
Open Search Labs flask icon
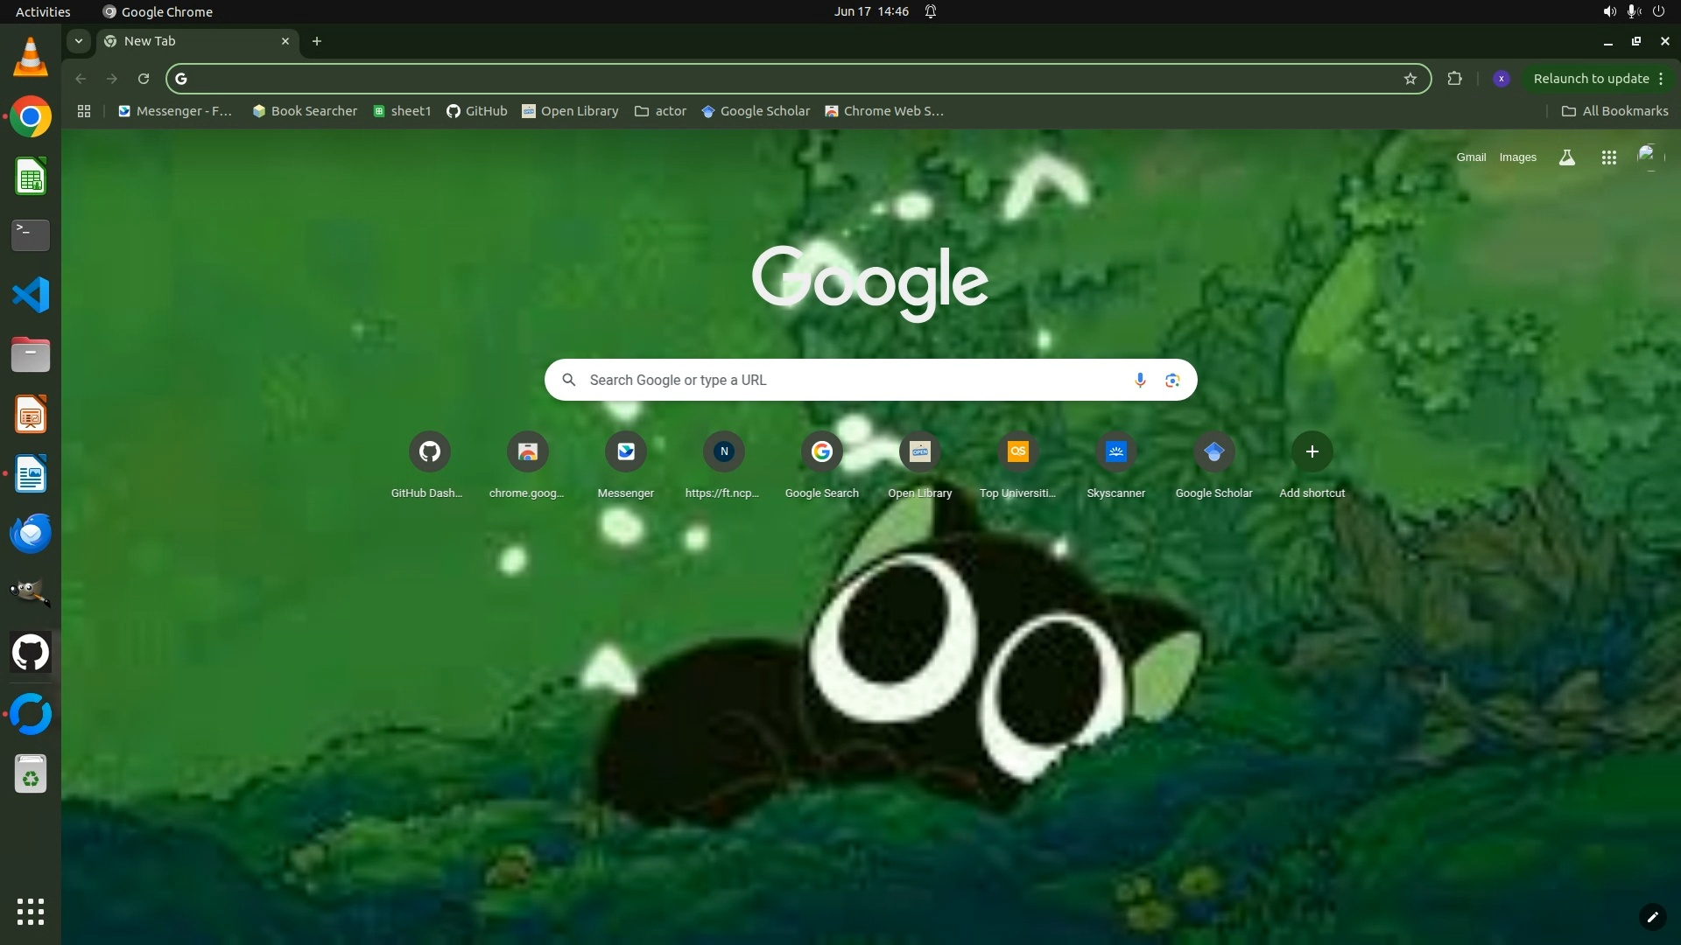point(1567,157)
